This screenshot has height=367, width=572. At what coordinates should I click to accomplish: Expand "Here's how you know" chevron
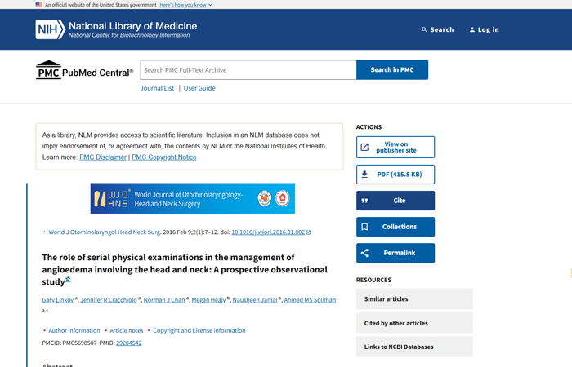[x=210, y=5]
